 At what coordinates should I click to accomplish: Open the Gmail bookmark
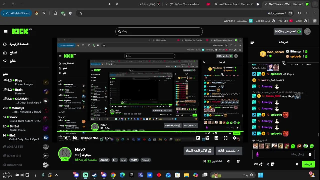(301, 21)
